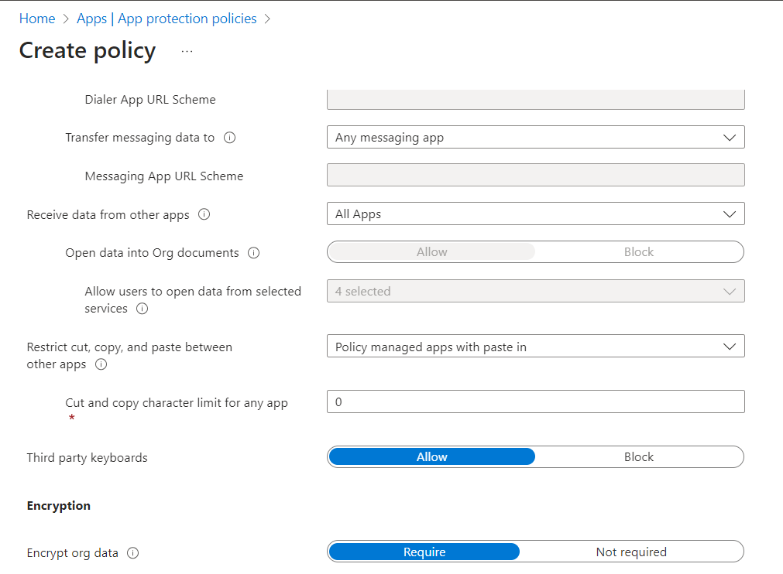
Task: Click the Messaging App URL Scheme field
Action: pos(535,176)
